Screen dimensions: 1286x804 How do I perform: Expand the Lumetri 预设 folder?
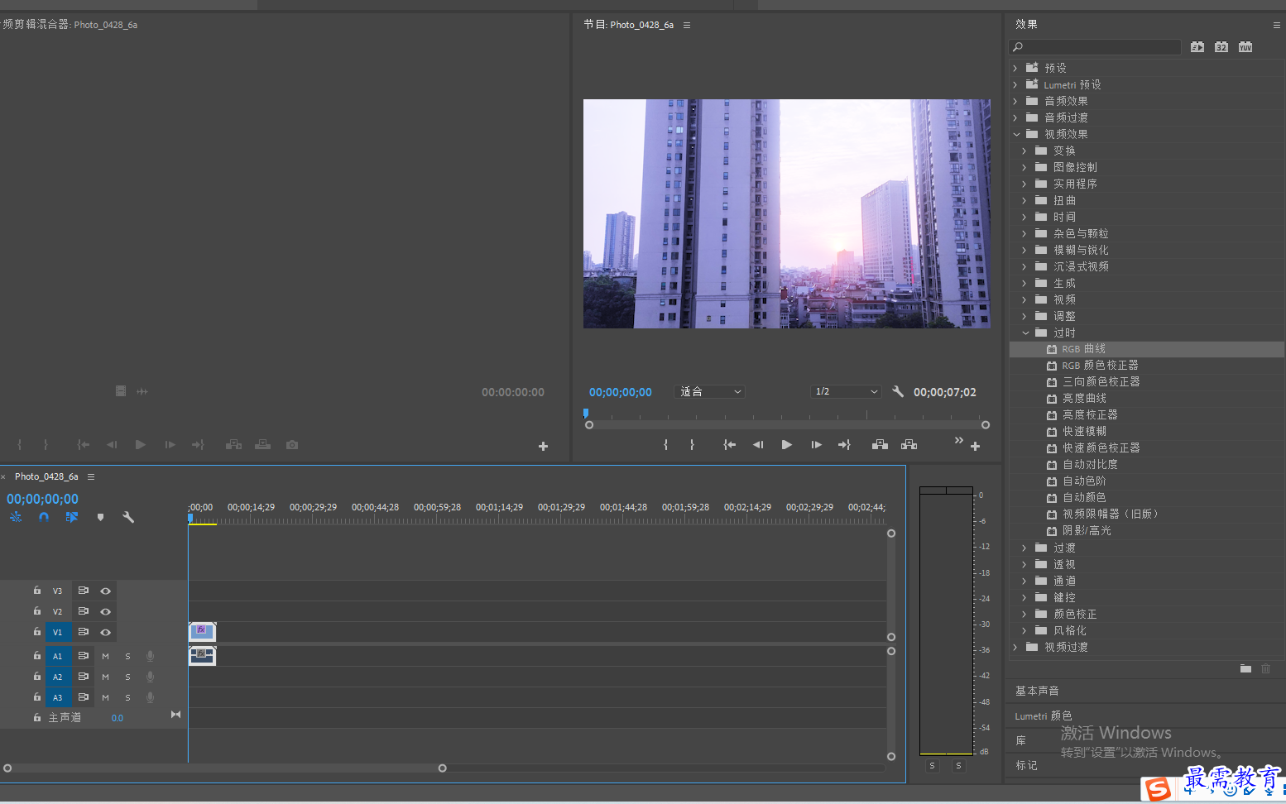click(1015, 84)
